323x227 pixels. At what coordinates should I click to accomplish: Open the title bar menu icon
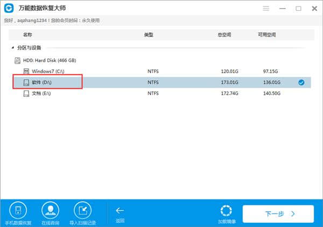point(266,9)
